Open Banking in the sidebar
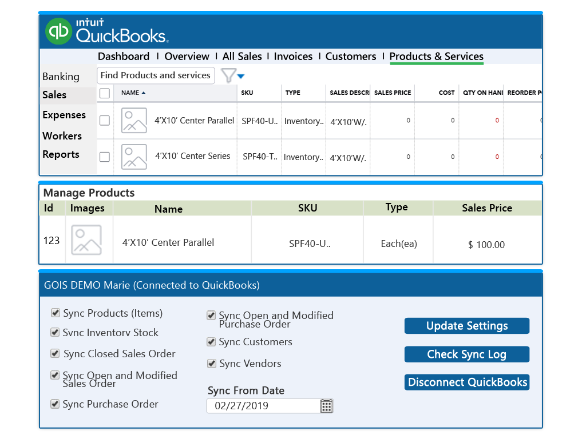Viewport: 586px width, 439px height. pyautogui.click(x=61, y=77)
